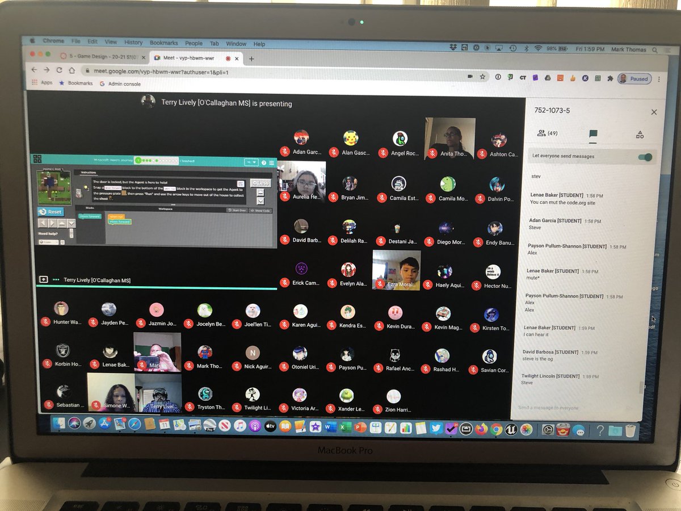Switch to the Chat tab icon
Image resolution: width=681 pixels, height=511 pixels.
[x=593, y=135]
